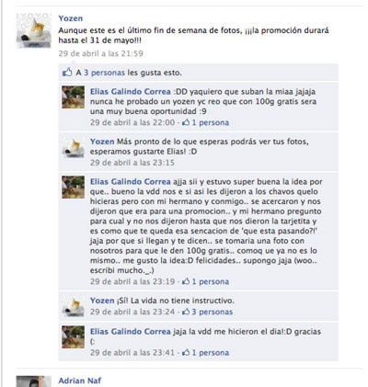Click "3 personas" on the 23:24 comment
Screen dimensions: 368x387
tap(213, 312)
